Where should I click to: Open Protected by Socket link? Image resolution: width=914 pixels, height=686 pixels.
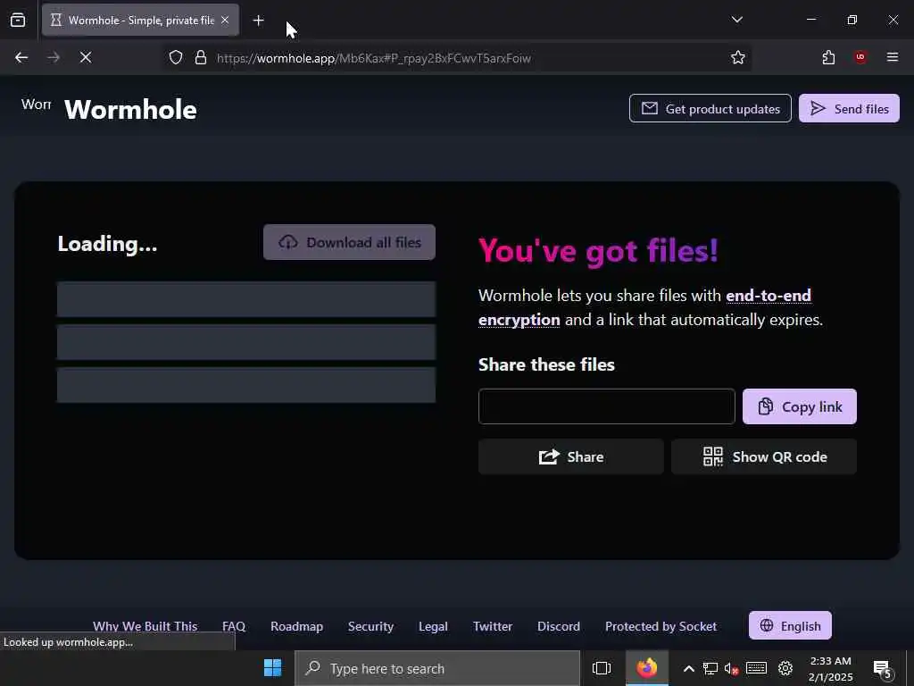661,626
